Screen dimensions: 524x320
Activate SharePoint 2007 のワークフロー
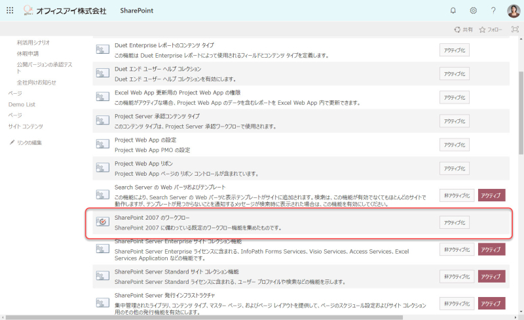tap(455, 222)
